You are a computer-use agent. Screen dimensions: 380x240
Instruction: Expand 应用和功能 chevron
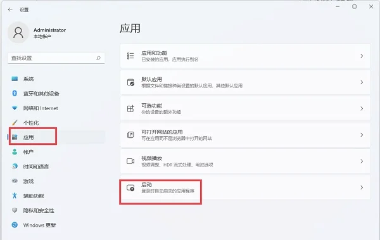coord(362,56)
